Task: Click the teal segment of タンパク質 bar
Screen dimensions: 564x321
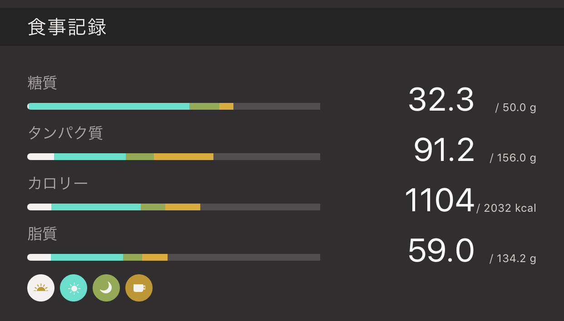Action: [x=90, y=157]
